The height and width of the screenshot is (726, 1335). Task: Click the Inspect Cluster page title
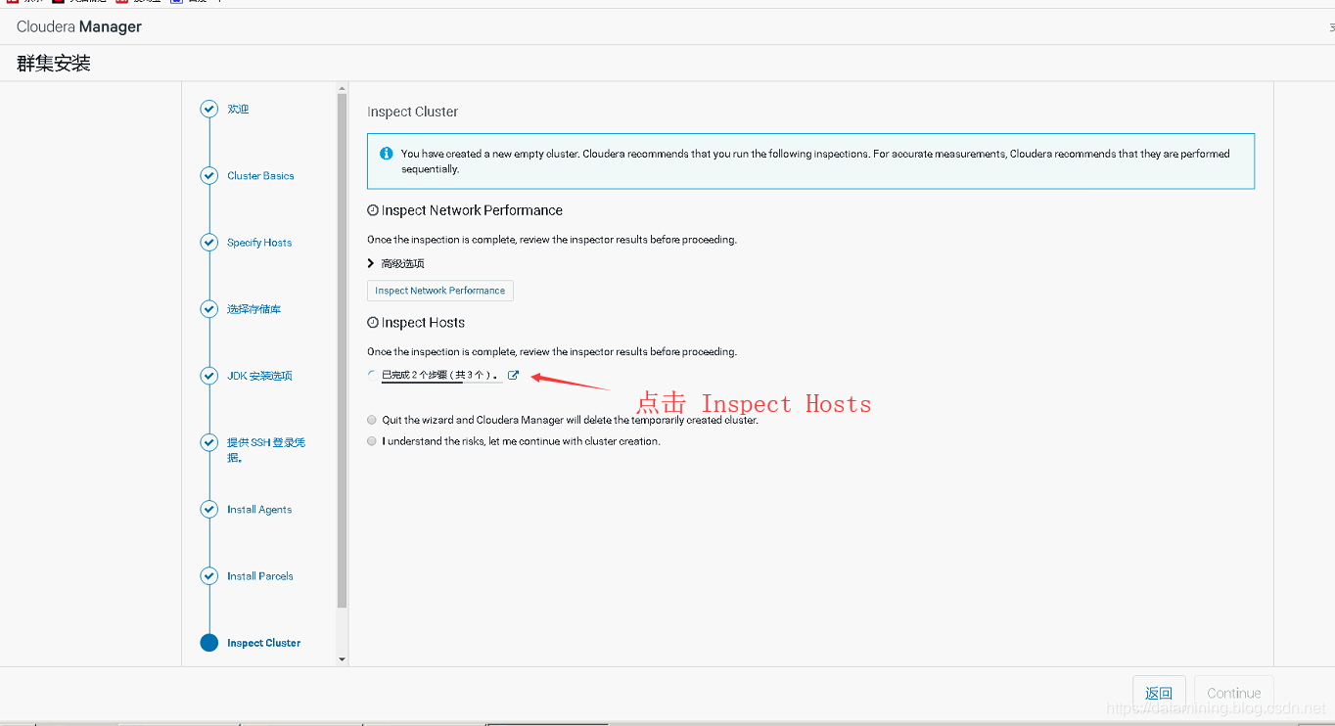(x=412, y=112)
